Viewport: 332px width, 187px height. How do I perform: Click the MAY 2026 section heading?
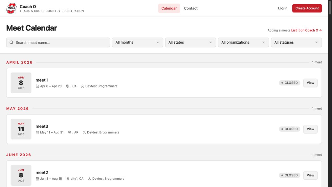click(18, 109)
